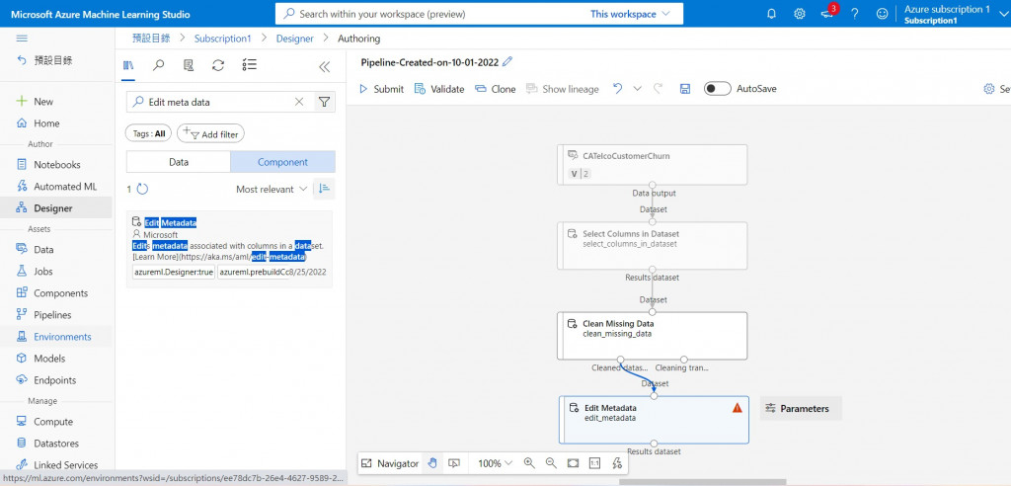
Task: Click the refresh icon in panel toolbar
Action: point(218,65)
